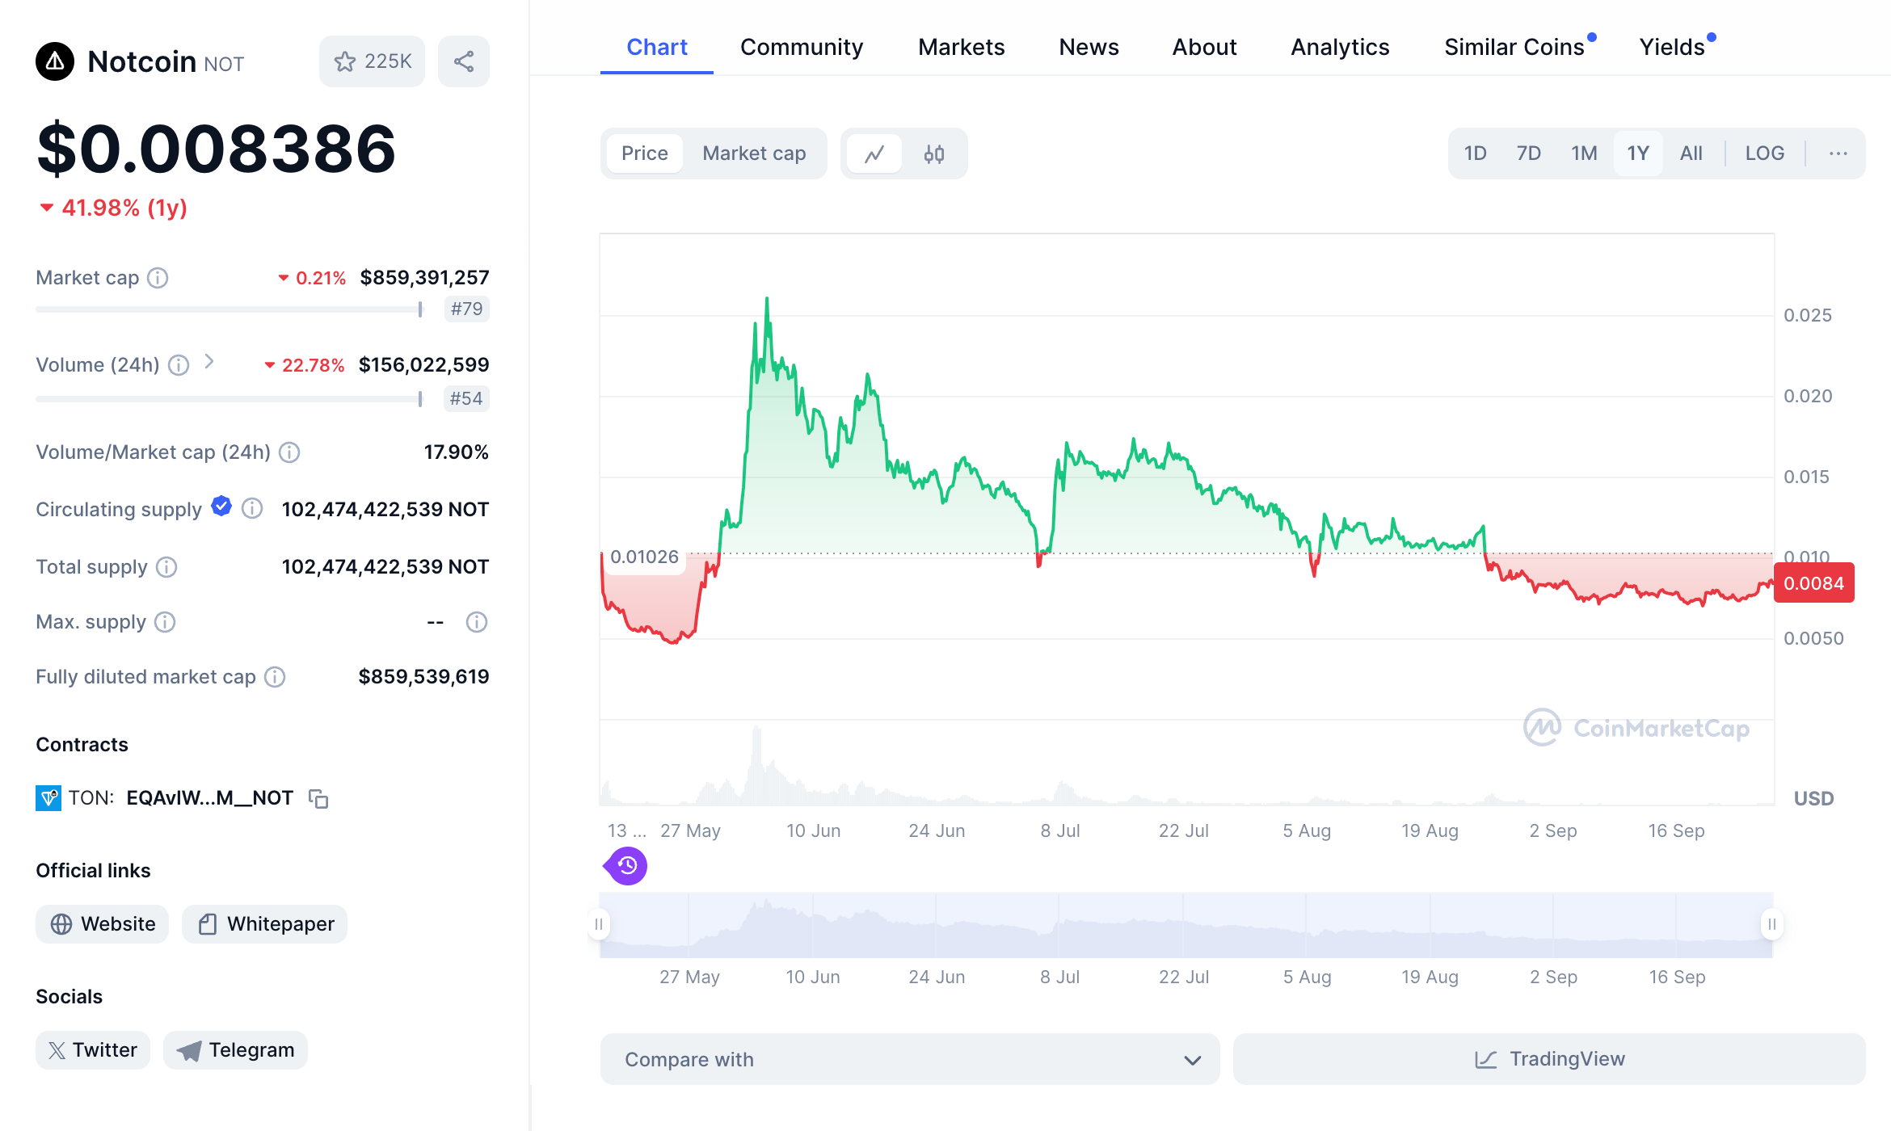Switch to the Community tab
1891x1131 pixels.
[802, 46]
